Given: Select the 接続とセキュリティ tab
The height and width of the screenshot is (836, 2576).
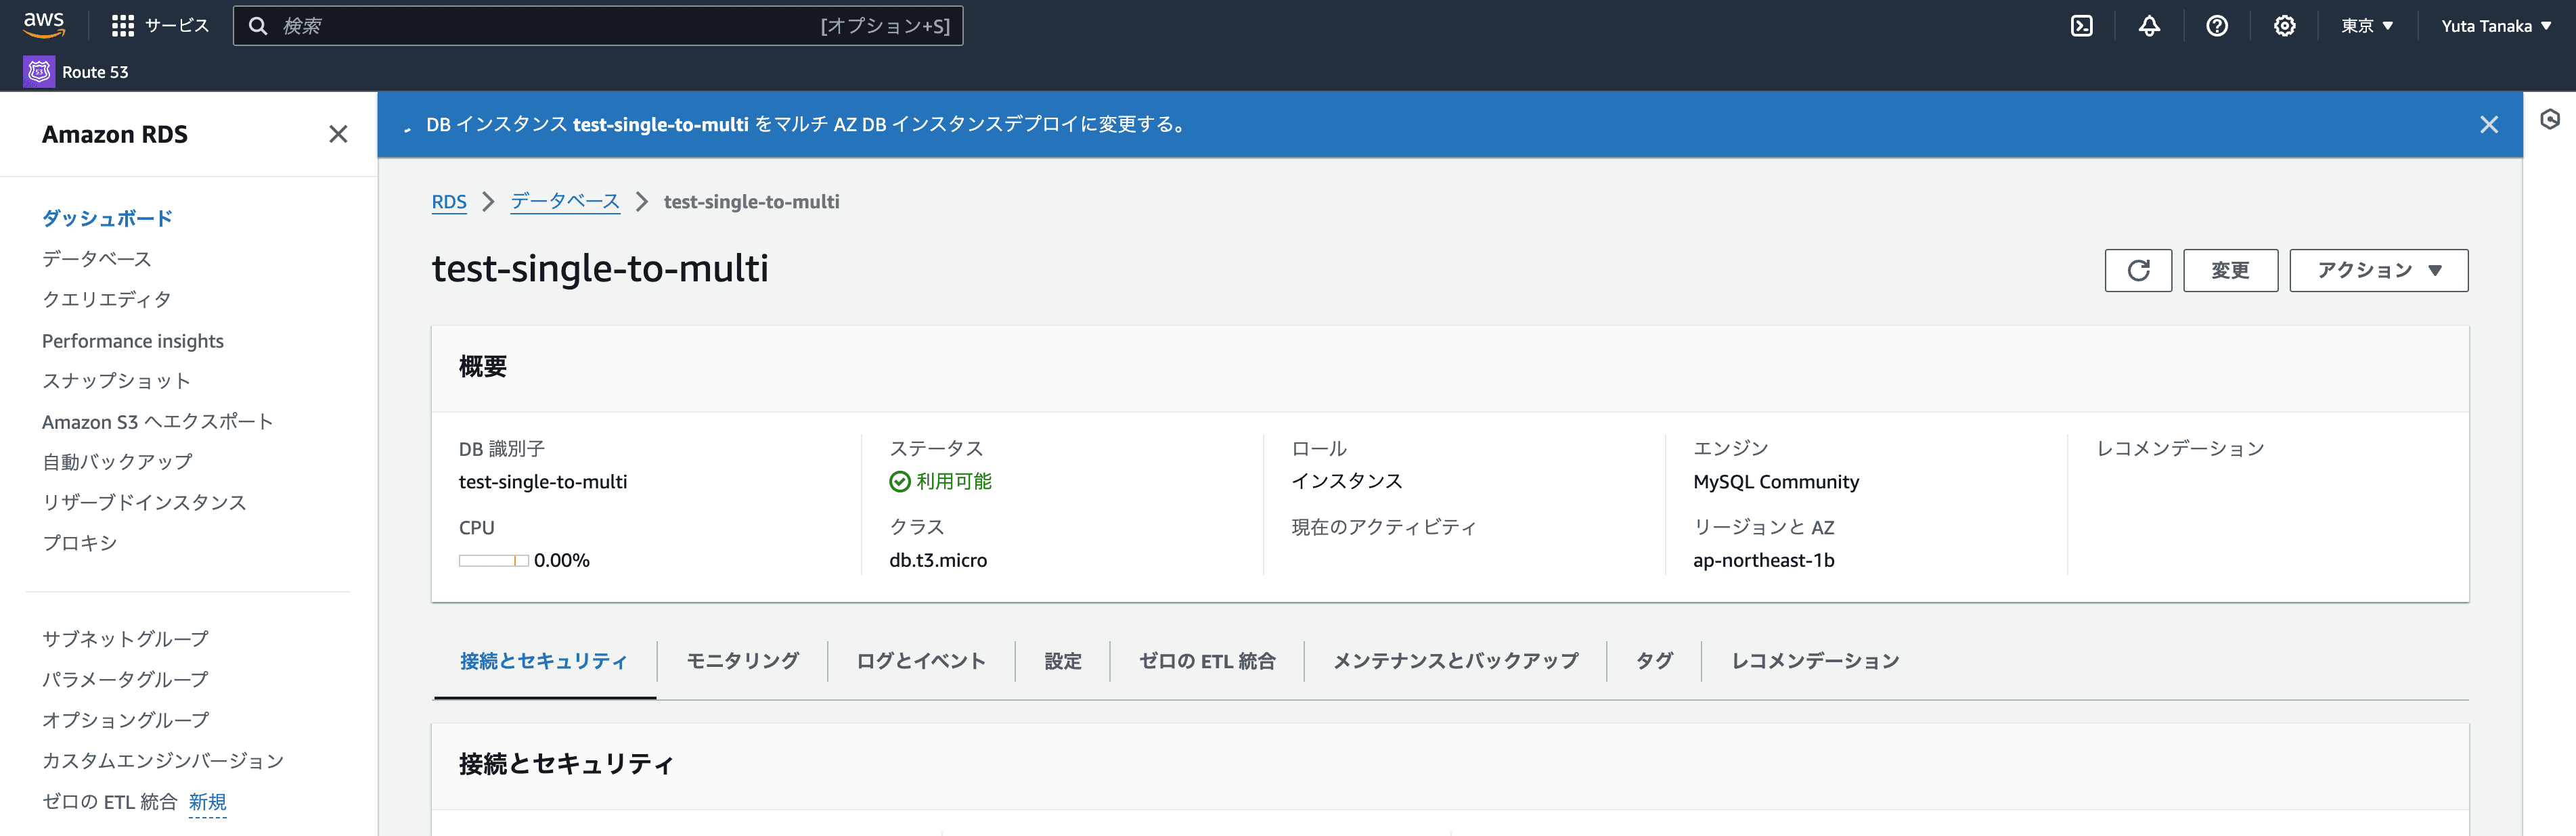Looking at the screenshot, I should (544, 661).
